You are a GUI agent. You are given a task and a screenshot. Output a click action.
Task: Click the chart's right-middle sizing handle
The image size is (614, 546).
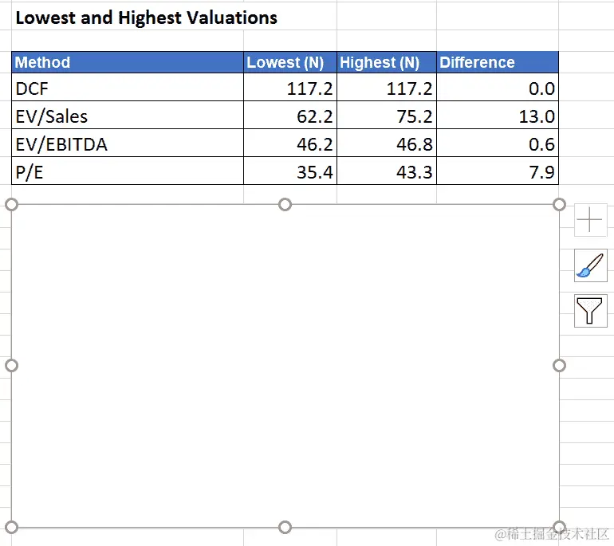559,366
